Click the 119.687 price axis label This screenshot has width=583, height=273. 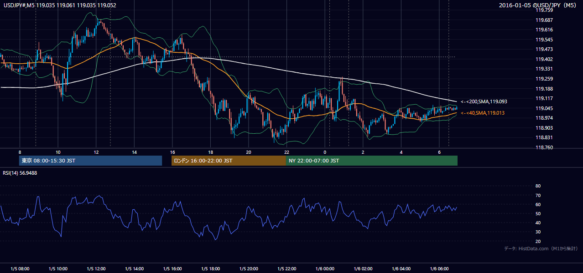tap(544, 20)
